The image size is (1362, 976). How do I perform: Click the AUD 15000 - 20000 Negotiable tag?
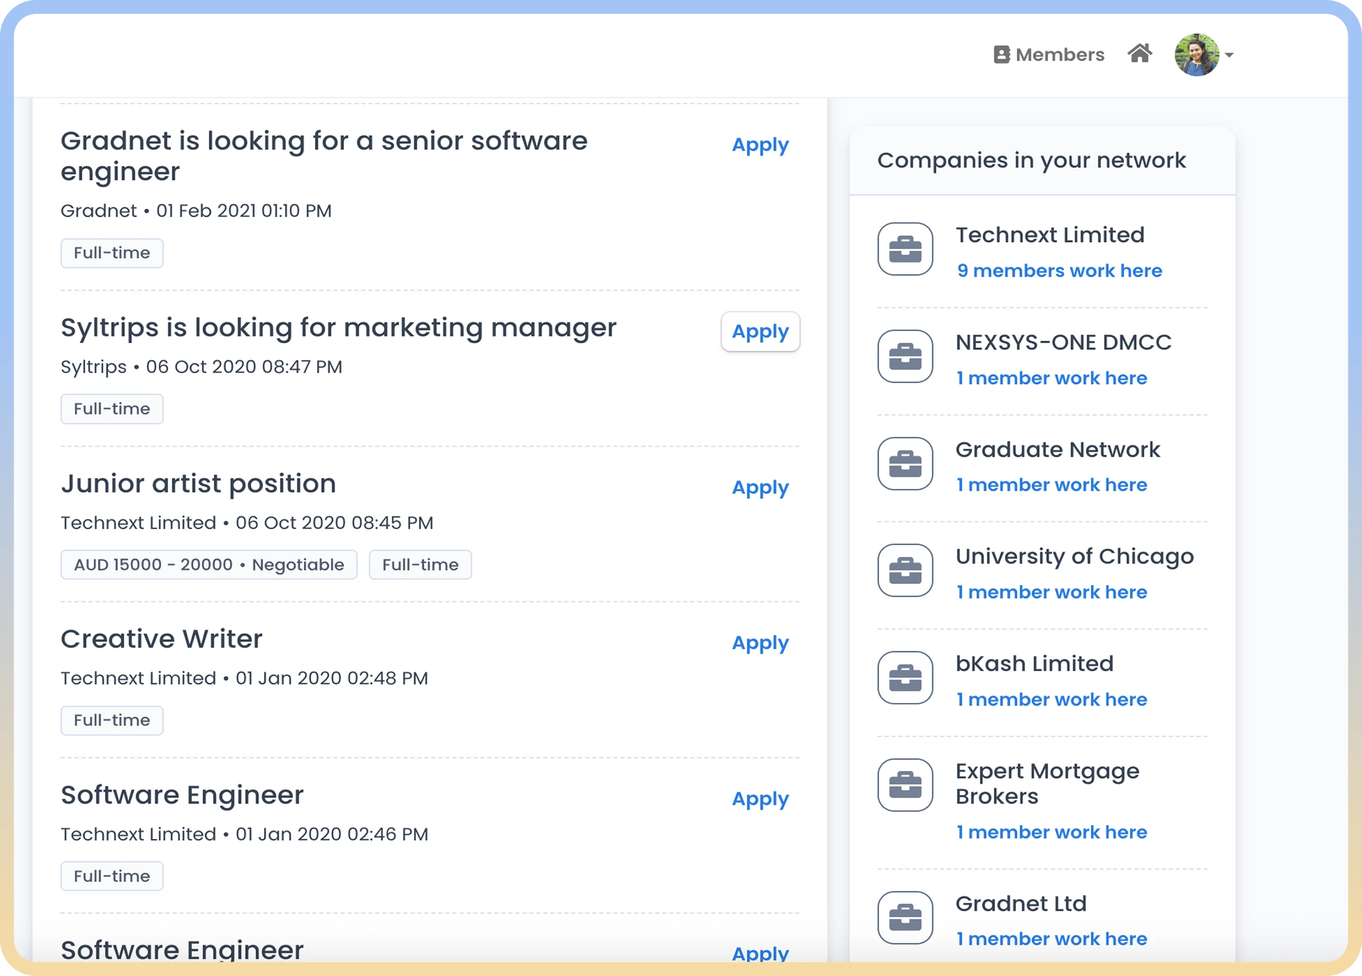209,565
